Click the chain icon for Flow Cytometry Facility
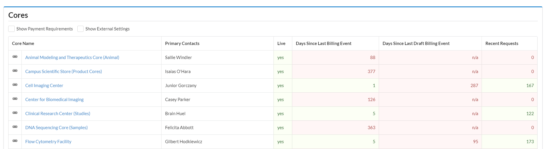 pyautogui.click(x=15, y=141)
